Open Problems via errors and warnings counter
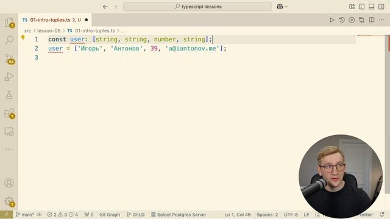 (x=62, y=215)
